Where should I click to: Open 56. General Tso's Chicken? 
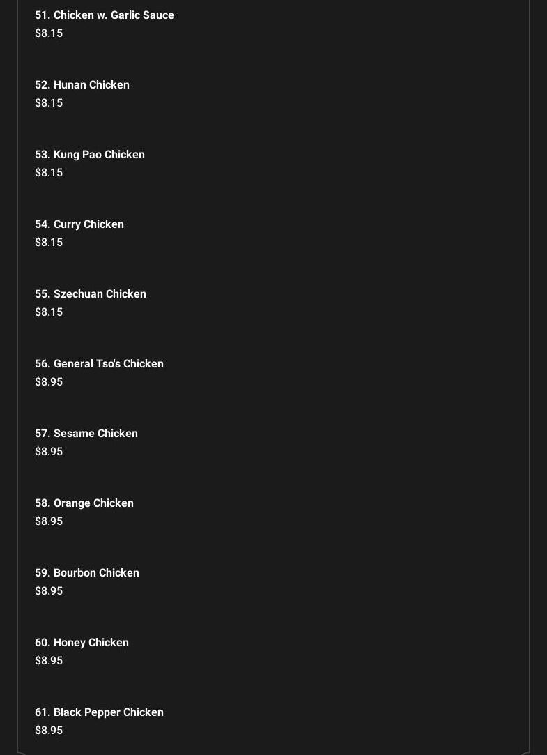click(x=99, y=364)
